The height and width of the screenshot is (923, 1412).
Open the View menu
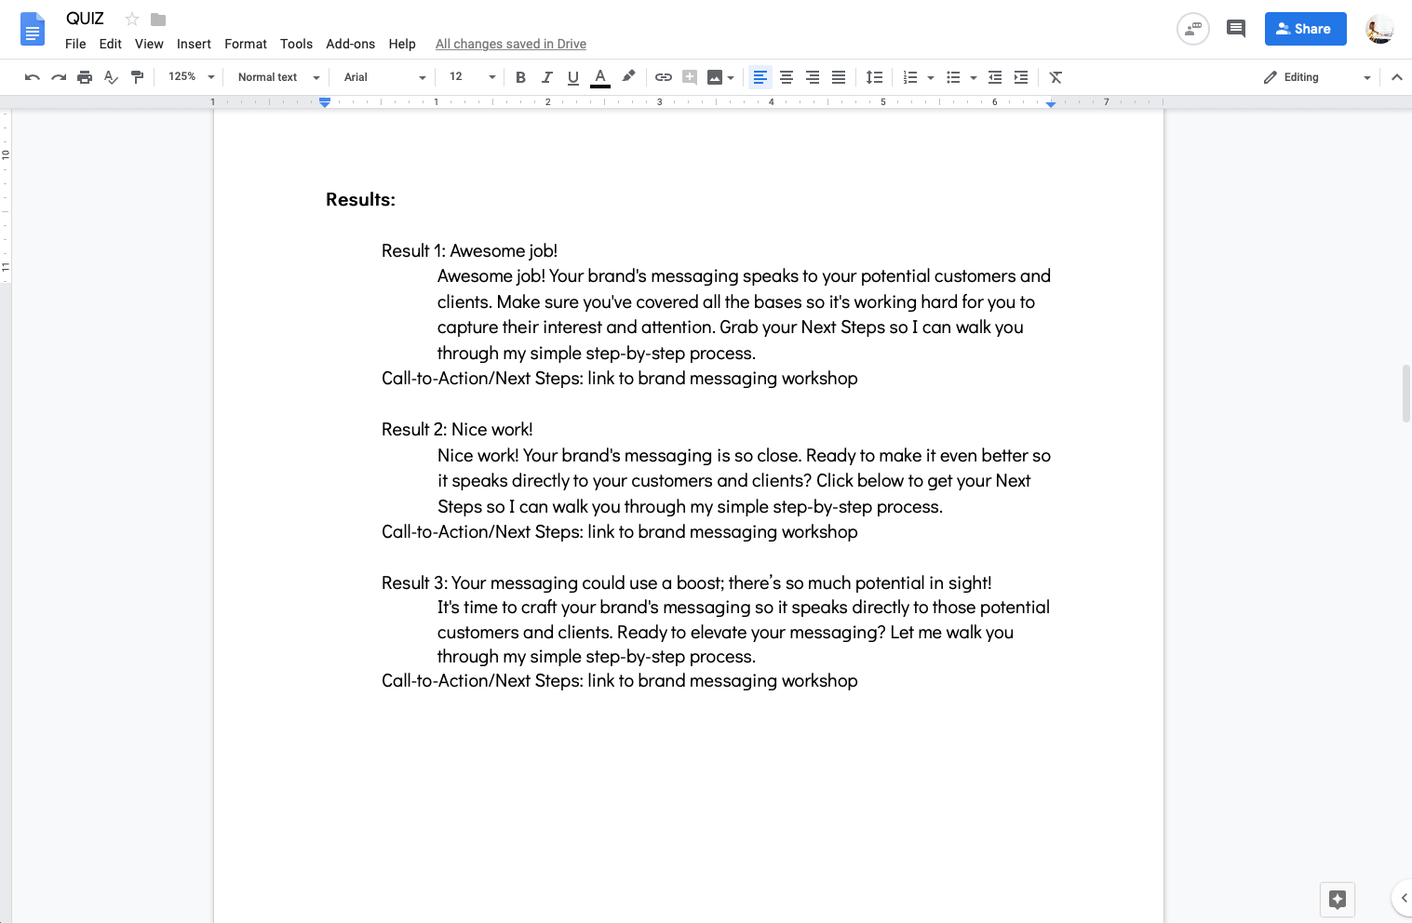(x=149, y=44)
